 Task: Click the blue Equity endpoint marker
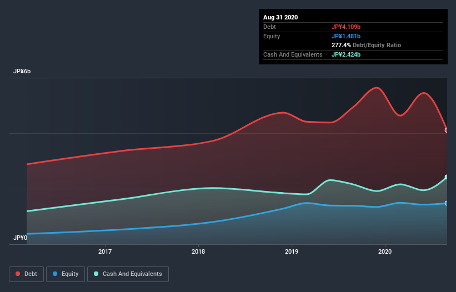tap(447, 203)
